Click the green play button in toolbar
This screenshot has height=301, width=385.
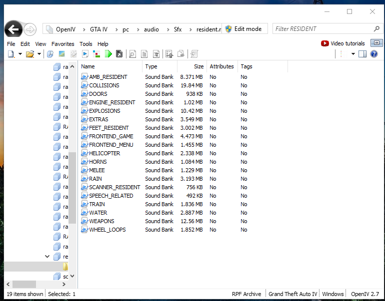point(107,54)
